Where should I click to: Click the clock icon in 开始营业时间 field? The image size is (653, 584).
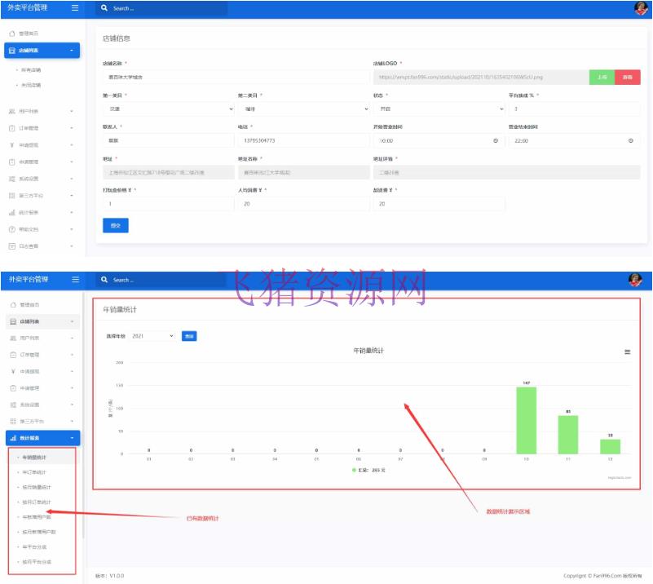point(496,140)
